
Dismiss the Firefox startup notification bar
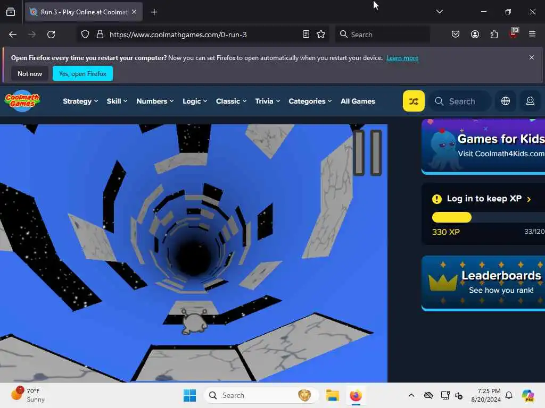click(x=532, y=57)
